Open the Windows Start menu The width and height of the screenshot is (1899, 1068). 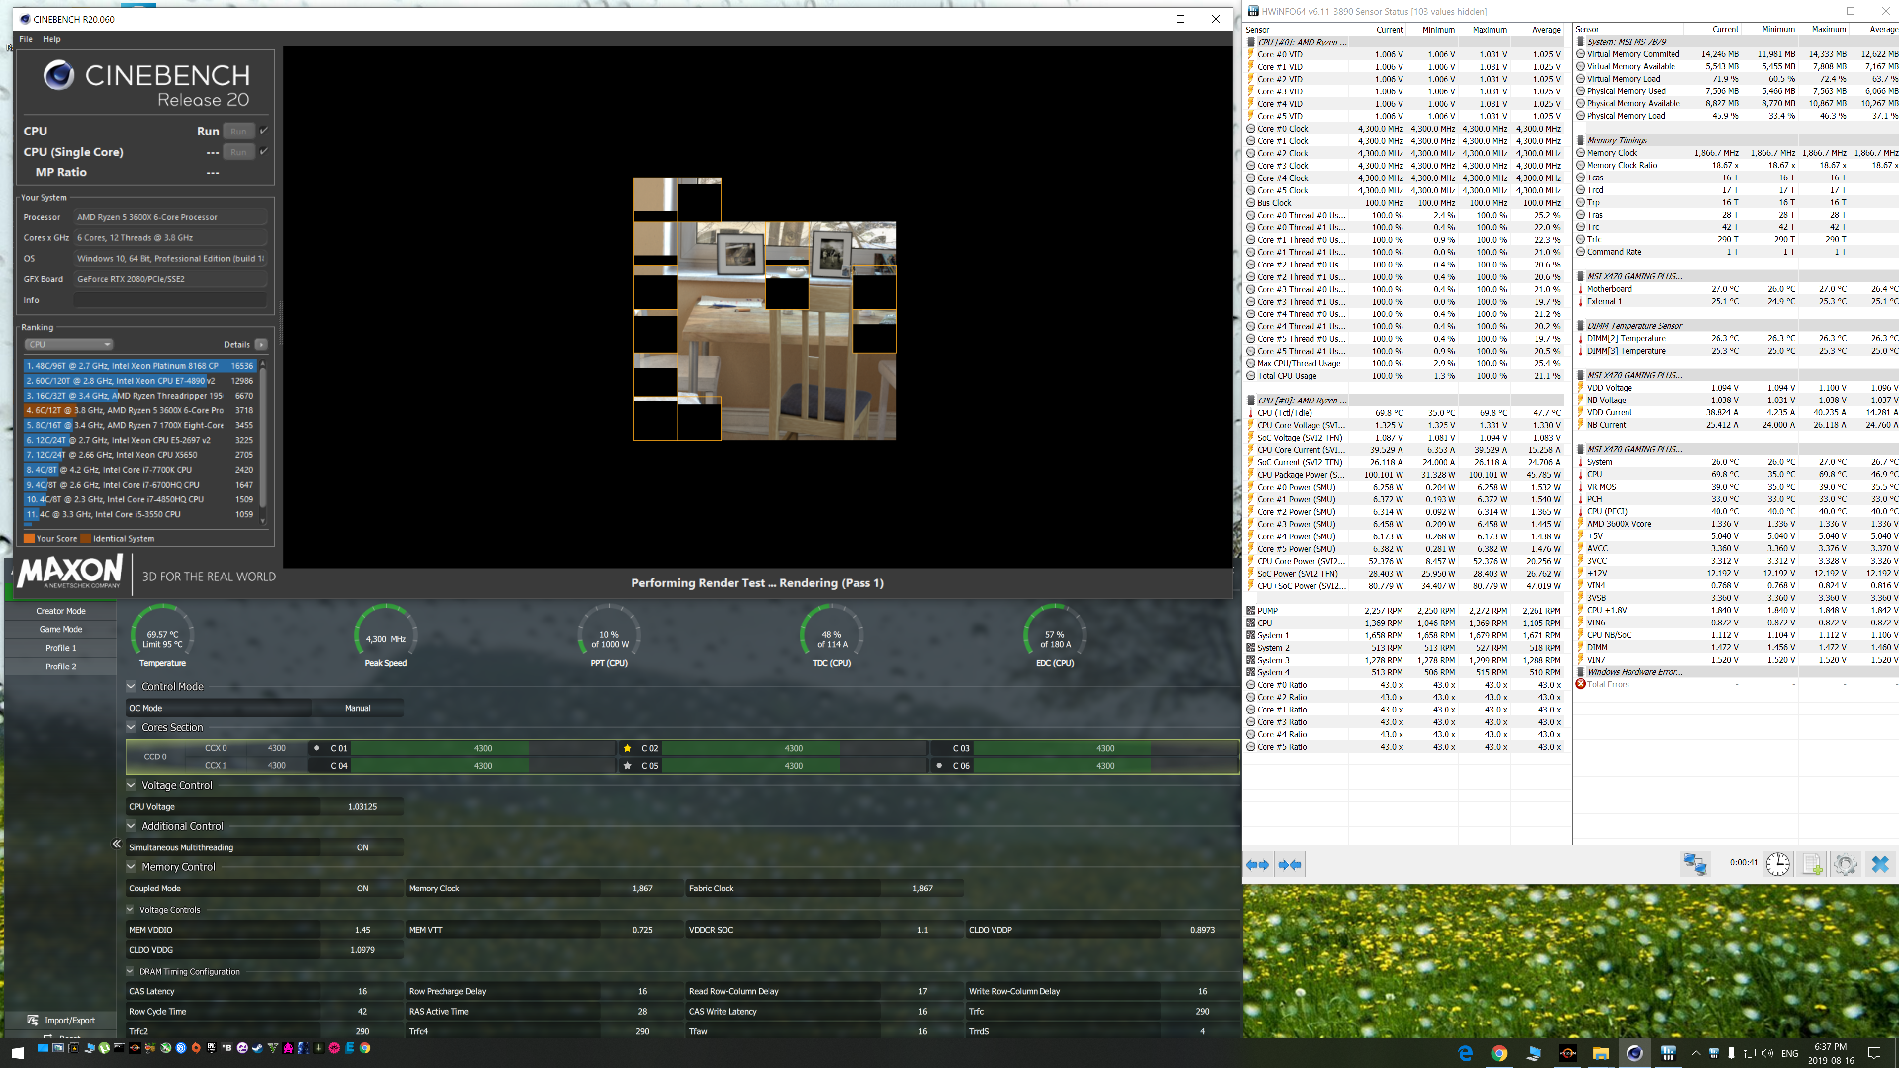18,1053
